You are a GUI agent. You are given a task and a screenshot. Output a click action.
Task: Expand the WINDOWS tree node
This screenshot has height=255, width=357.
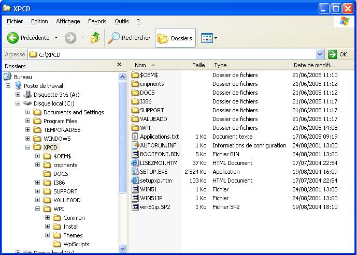(27, 139)
